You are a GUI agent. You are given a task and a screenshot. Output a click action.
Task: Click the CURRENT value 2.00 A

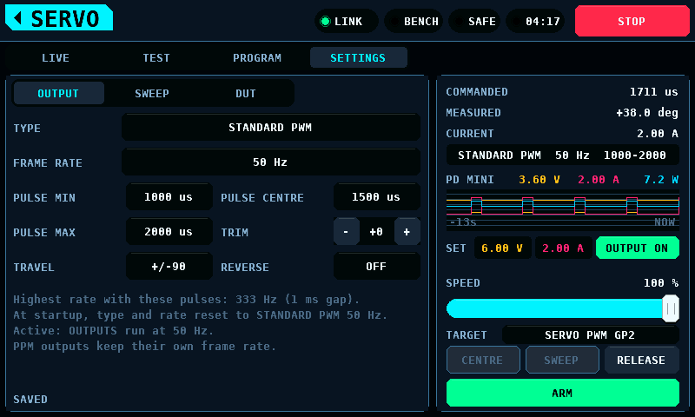click(x=658, y=134)
